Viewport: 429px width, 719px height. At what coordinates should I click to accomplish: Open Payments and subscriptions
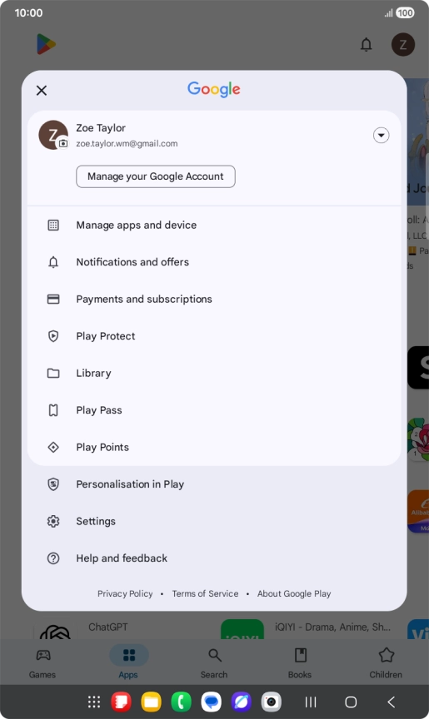[x=214, y=299]
